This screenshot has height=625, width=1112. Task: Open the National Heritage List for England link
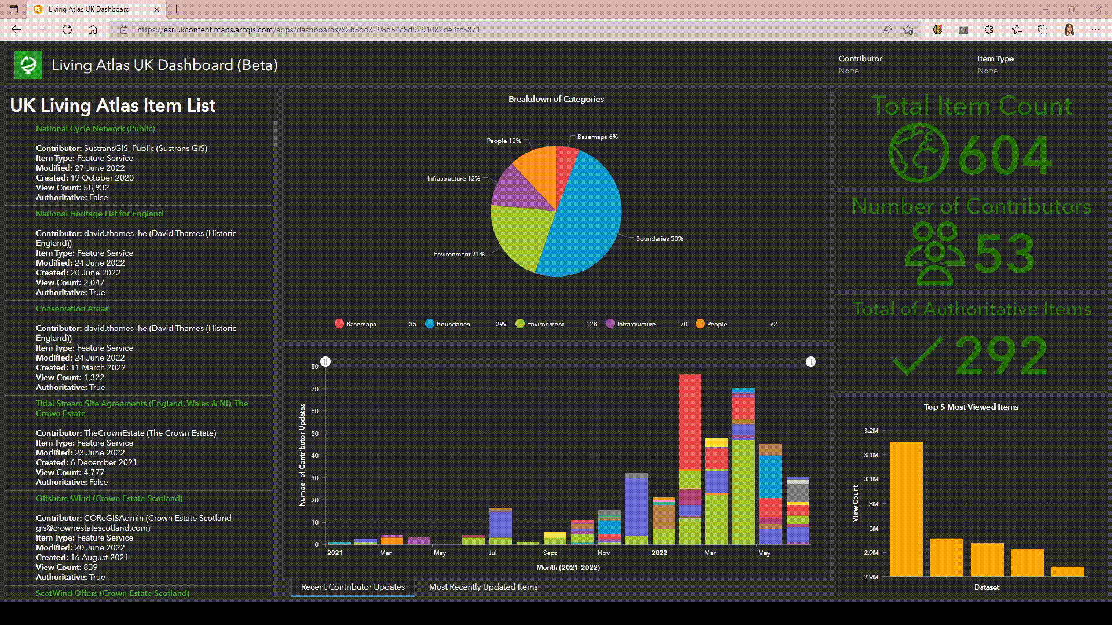click(99, 213)
